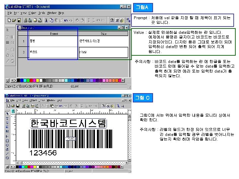This screenshot has width=239, height=179.
Task: Select row header number 2
Action: coord(24,52)
